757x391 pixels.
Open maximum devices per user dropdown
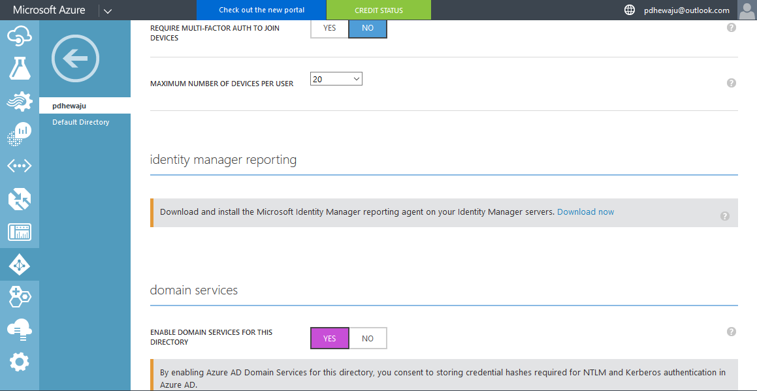336,79
